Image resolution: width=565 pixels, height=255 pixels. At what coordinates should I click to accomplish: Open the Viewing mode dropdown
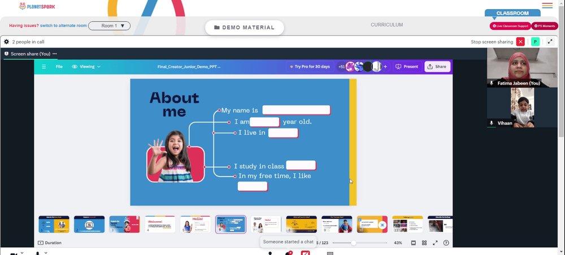pos(86,67)
